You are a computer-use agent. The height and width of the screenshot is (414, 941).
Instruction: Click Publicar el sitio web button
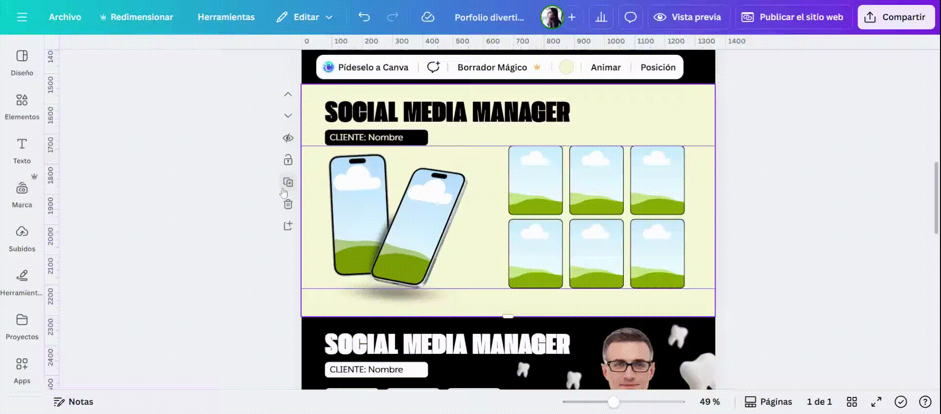[x=792, y=17]
